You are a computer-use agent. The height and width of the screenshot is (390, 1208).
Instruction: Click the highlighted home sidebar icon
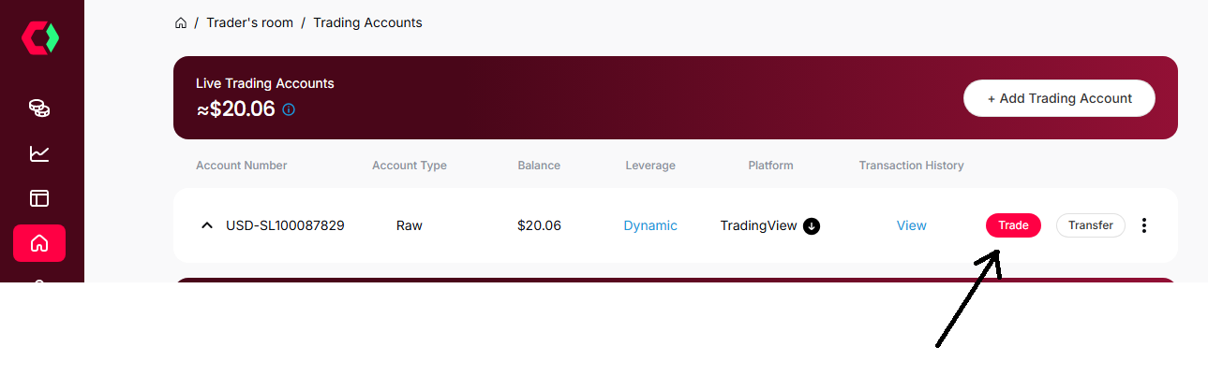pos(39,243)
